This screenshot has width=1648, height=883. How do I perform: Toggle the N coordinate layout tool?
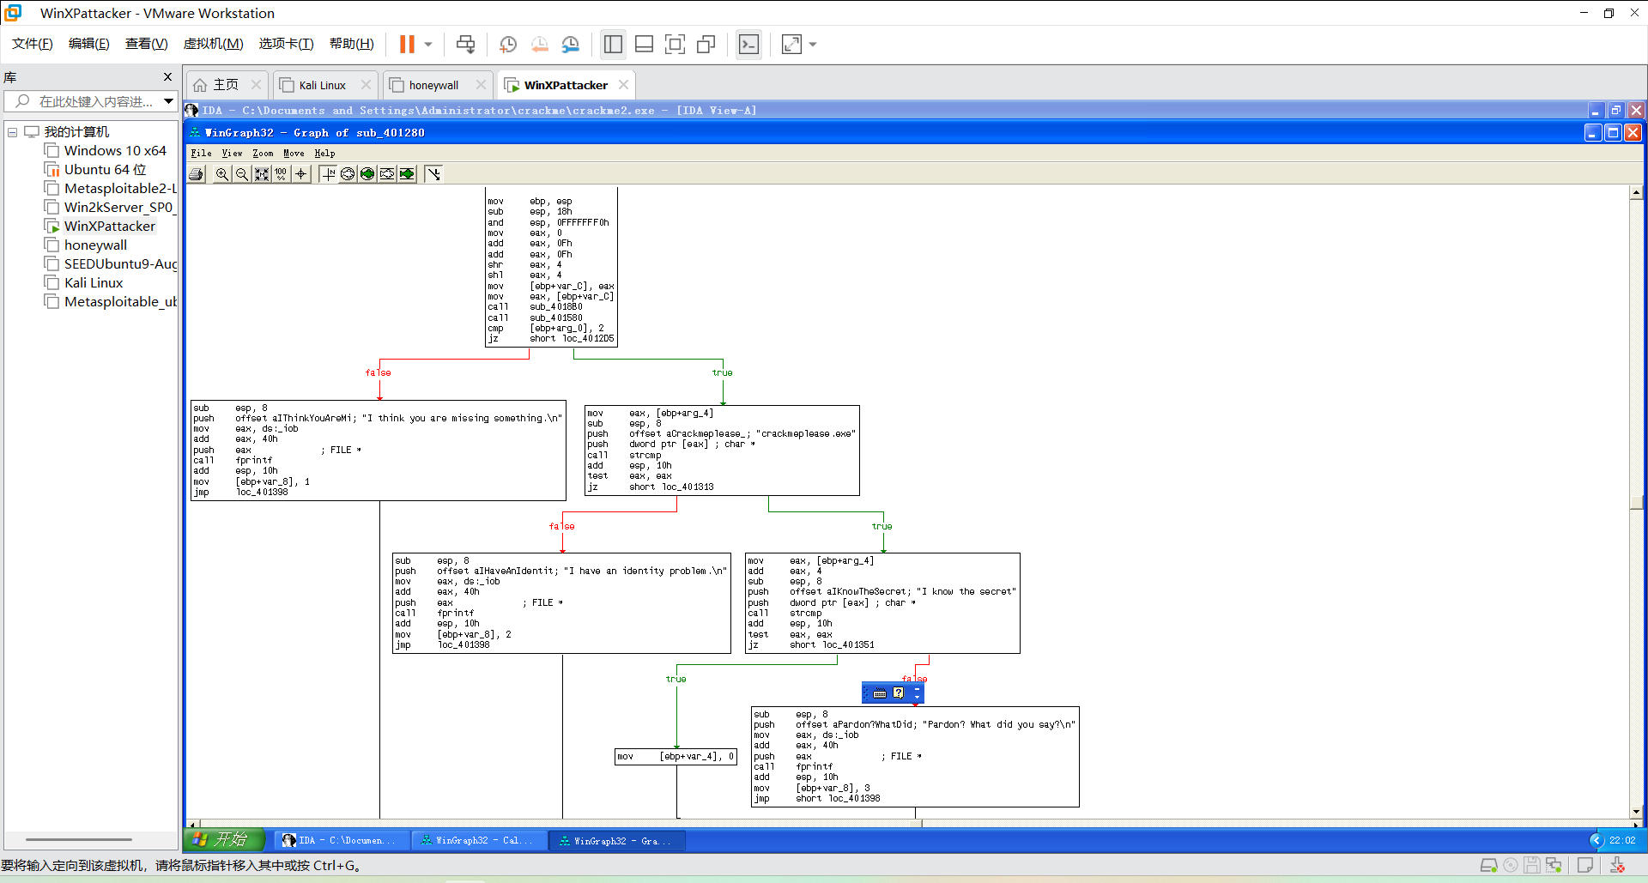pos(328,174)
